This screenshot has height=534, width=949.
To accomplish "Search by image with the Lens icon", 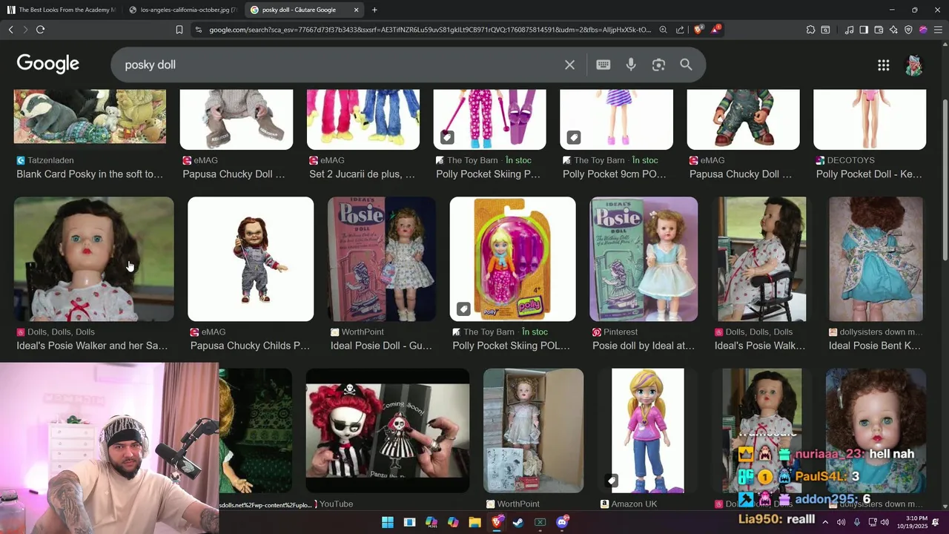I will coord(658,65).
